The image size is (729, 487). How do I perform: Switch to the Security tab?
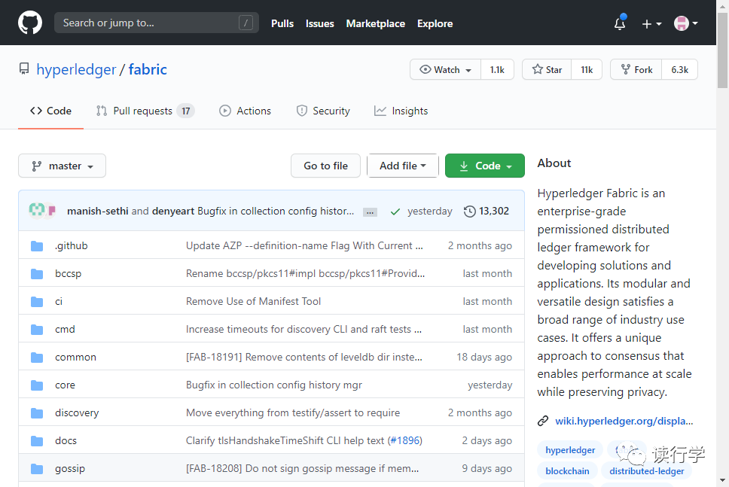point(323,111)
